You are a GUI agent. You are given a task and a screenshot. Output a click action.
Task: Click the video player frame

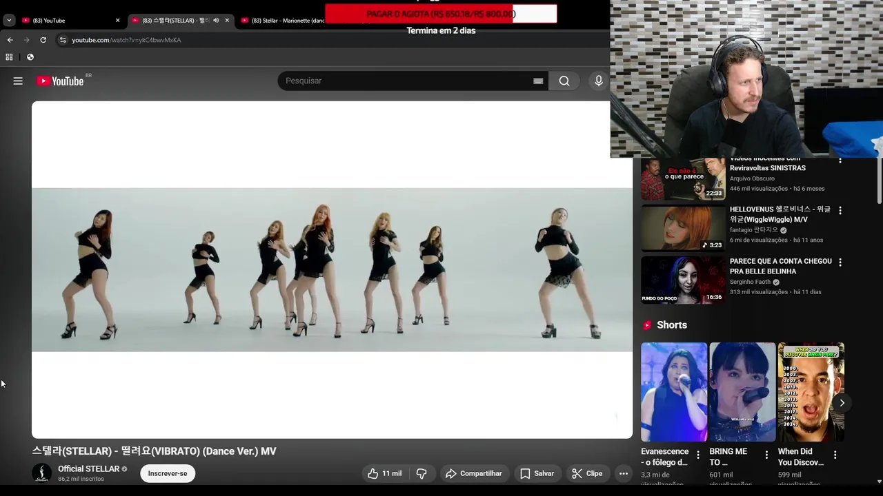click(332, 269)
